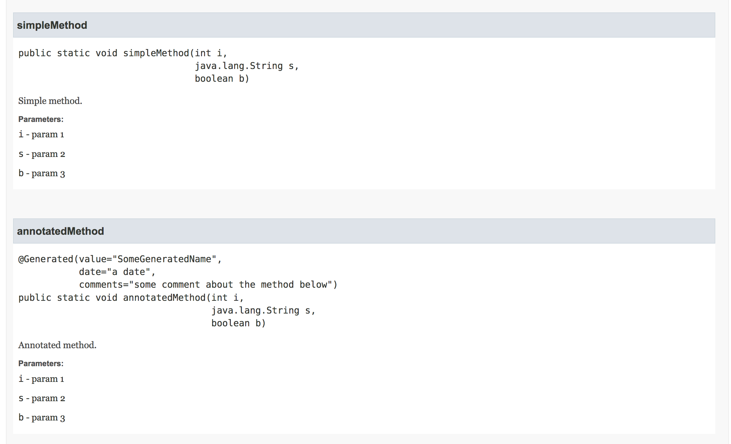Click the Parameters label under annotatedMethod
This screenshot has width=731, height=444.
click(41, 364)
